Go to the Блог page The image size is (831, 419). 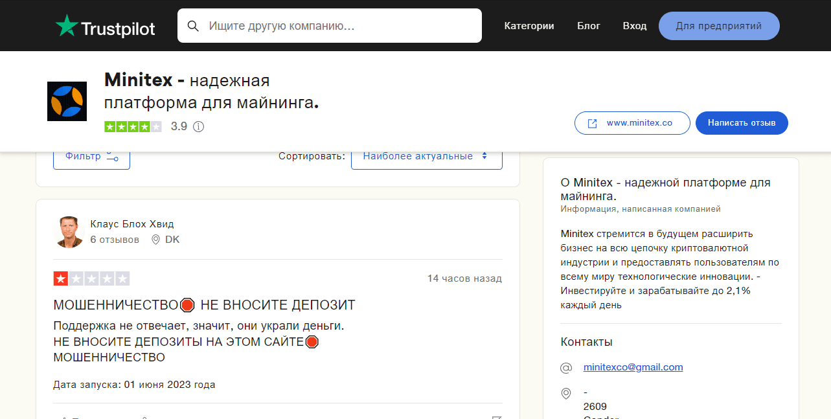[x=588, y=26]
